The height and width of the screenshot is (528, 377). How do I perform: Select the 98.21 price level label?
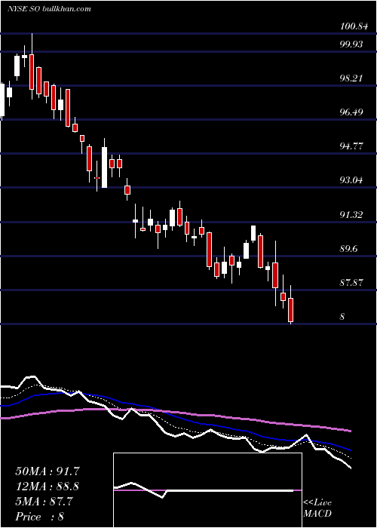pyautogui.click(x=351, y=78)
